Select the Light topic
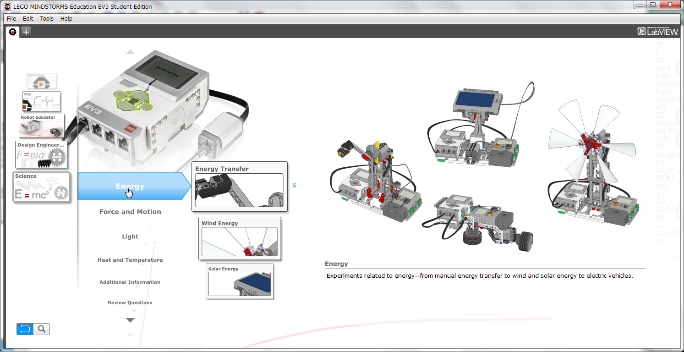 point(130,236)
